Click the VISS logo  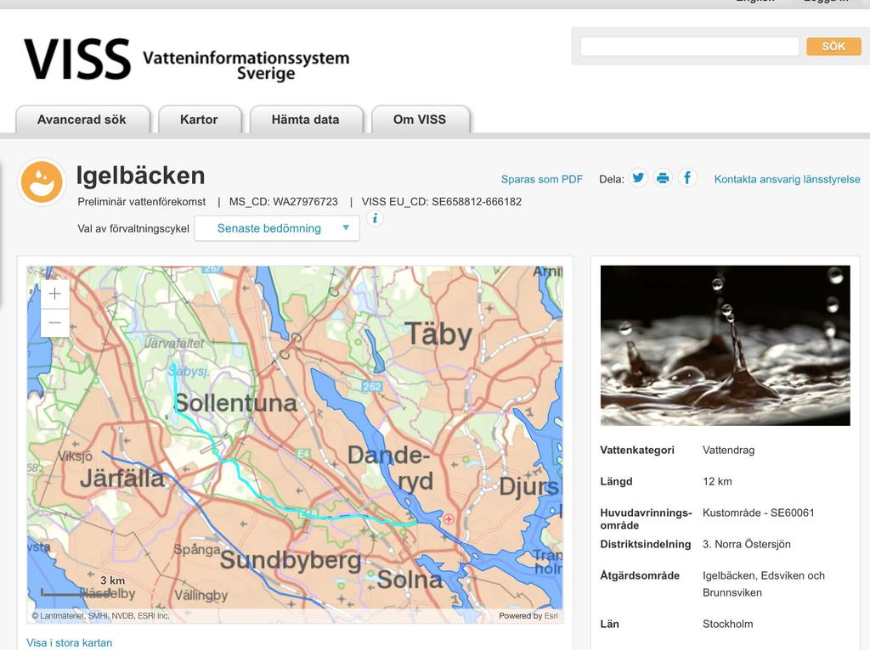click(186, 59)
